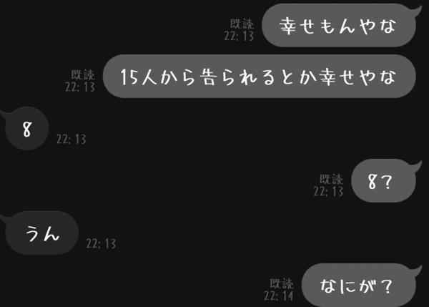The height and width of the screenshot is (307, 429).
Task: Click the 22:14 timestamp beside なにが?
Action: pyautogui.click(x=279, y=296)
